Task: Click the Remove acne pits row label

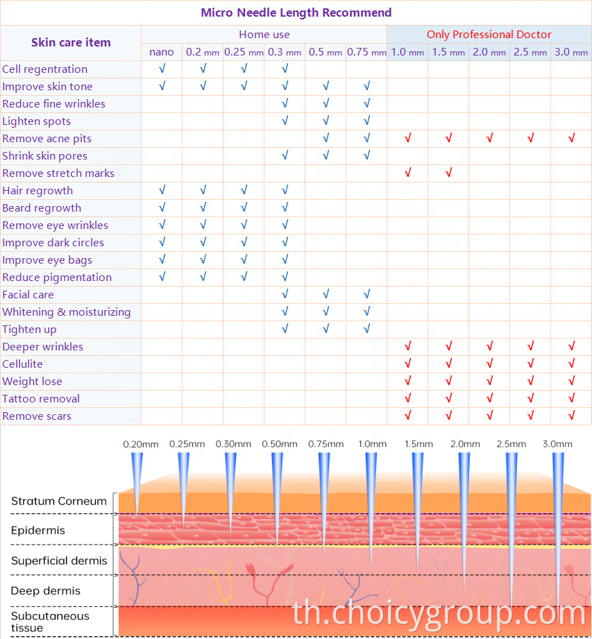Action: click(46, 139)
